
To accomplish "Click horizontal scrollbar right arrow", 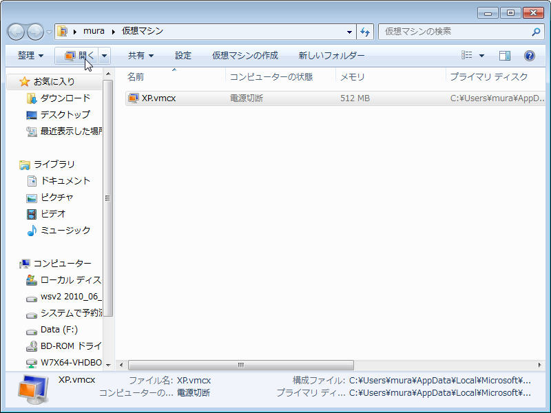I will click(540, 366).
